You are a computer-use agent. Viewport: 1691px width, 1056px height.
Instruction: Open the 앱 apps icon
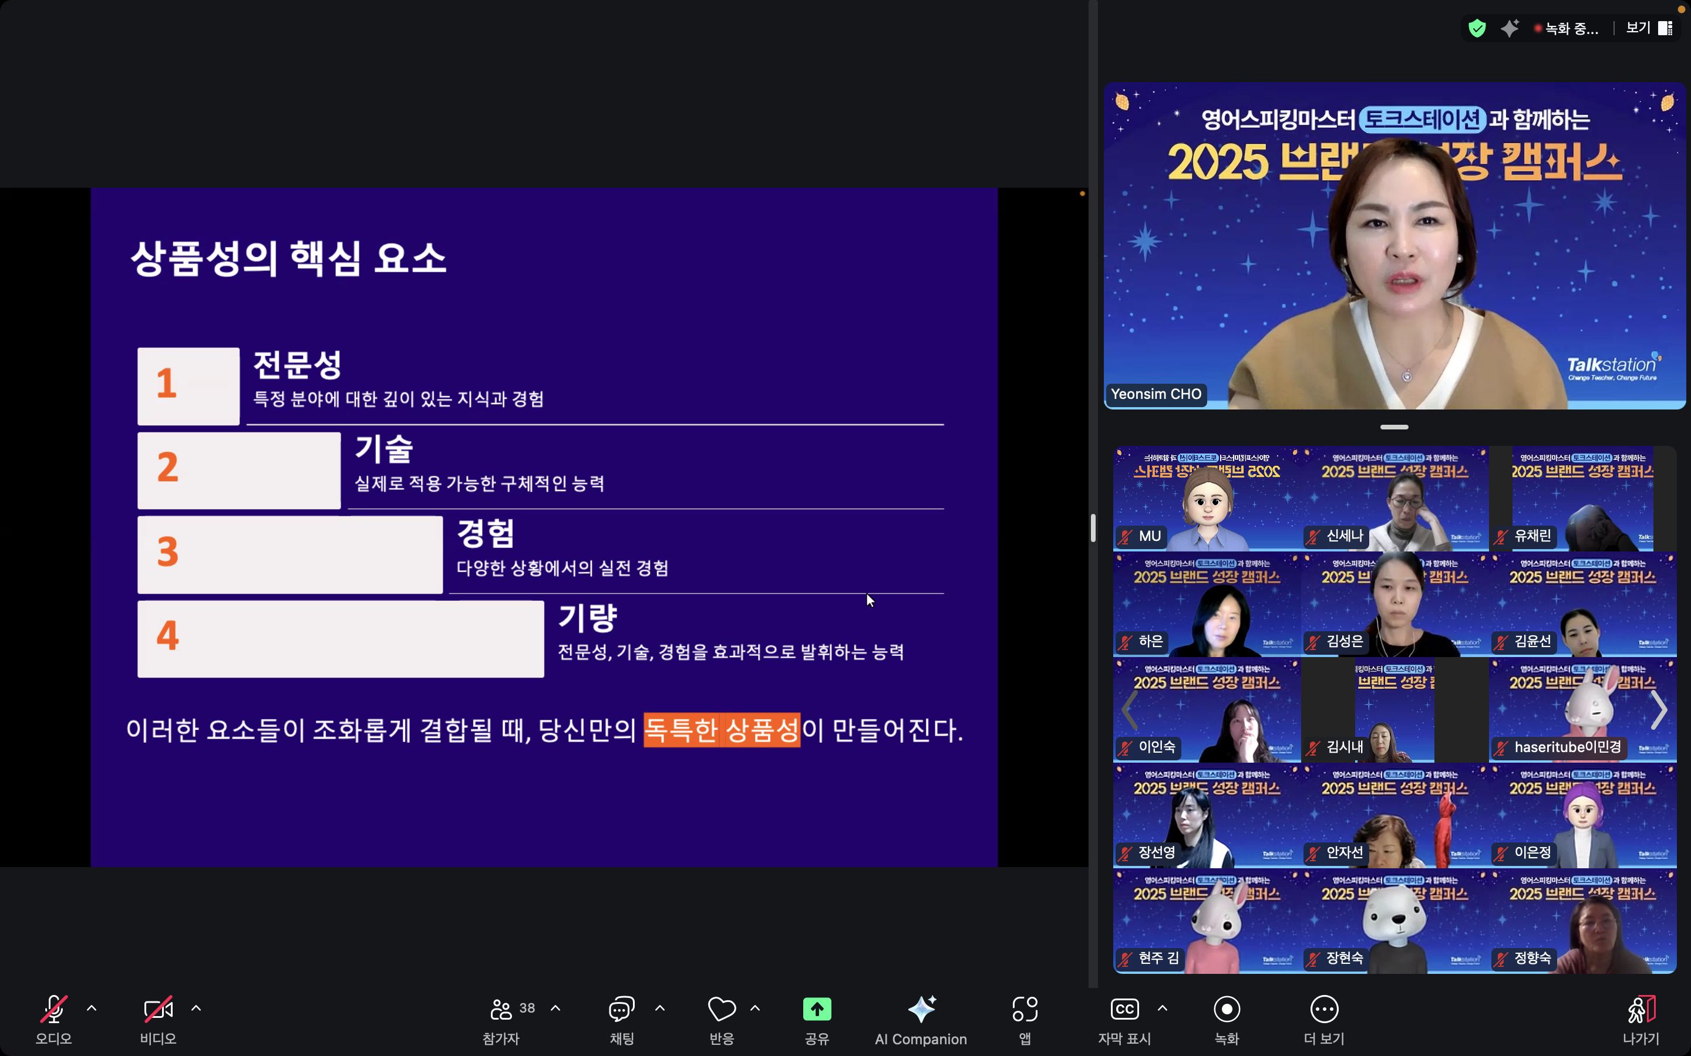pyautogui.click(x=1025, y=1010)
